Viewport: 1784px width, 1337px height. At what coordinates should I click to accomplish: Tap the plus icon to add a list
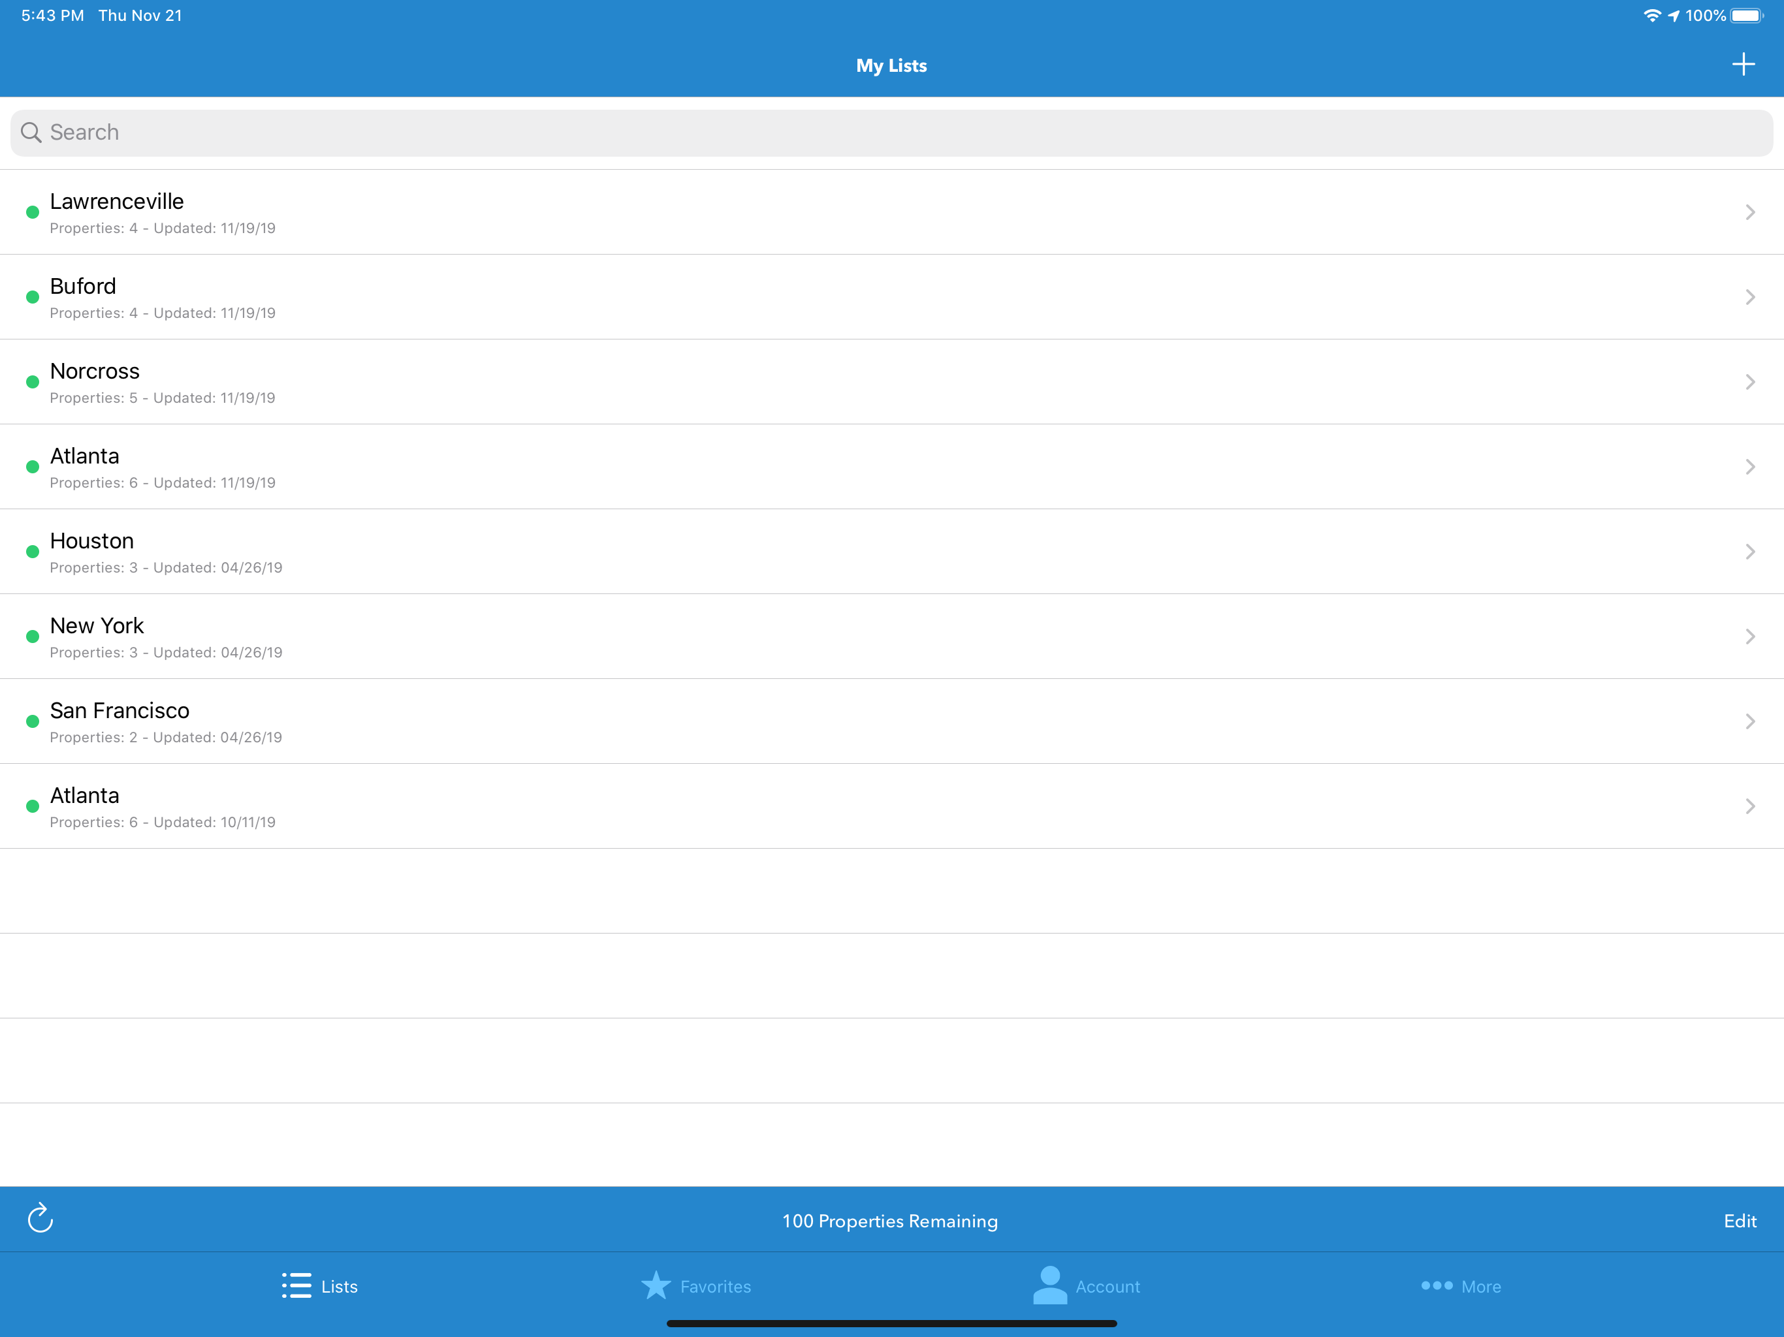1743,65
